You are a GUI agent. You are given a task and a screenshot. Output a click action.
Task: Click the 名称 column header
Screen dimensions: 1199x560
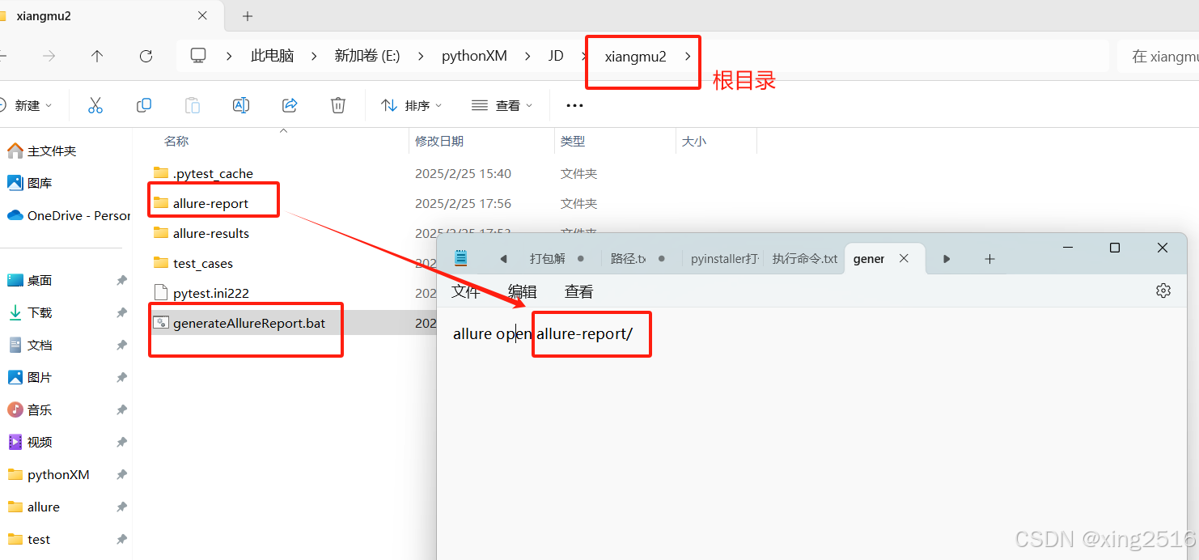(x=176, y=141)
